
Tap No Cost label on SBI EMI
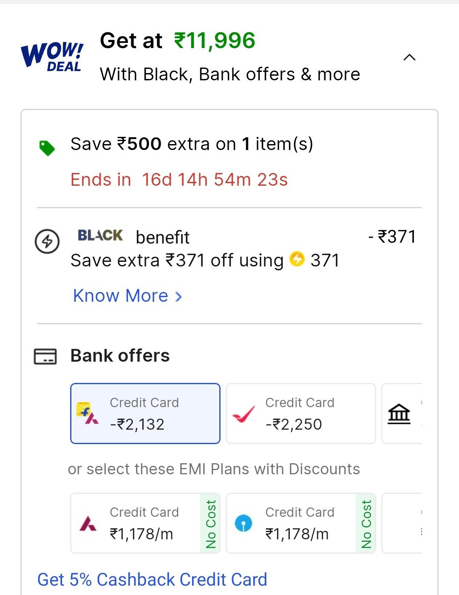(x=366, y=524)
